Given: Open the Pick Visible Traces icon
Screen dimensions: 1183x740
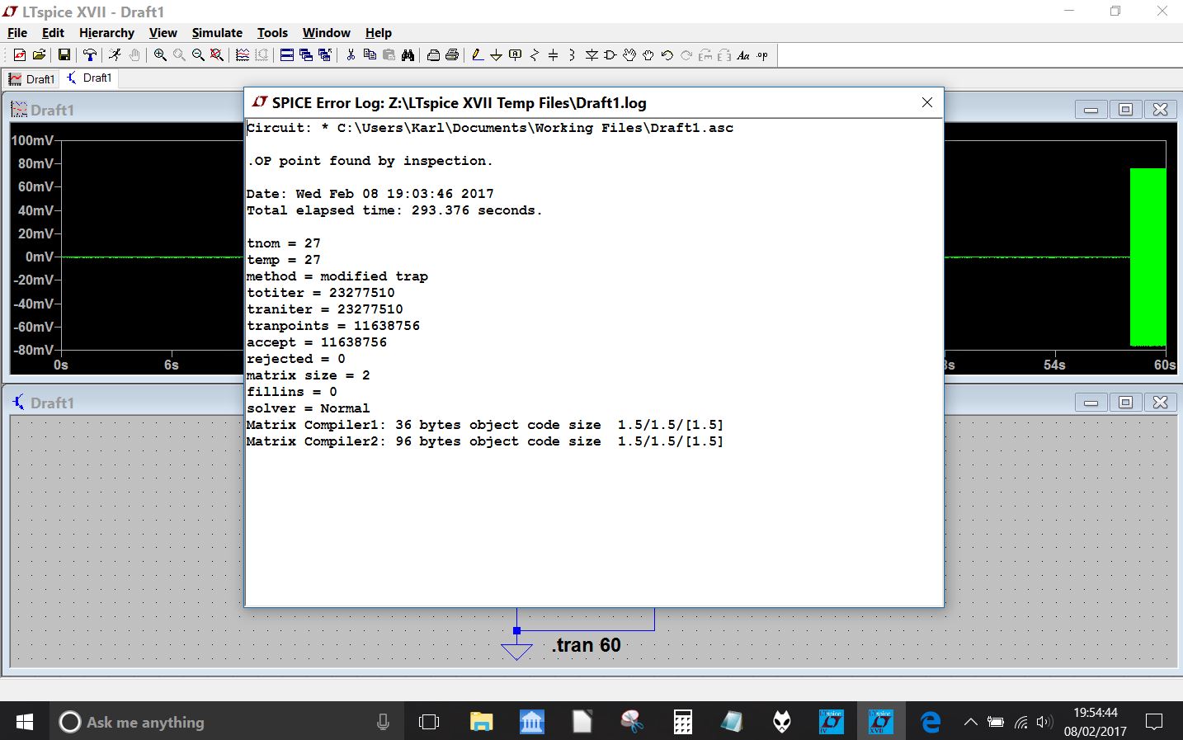Looking at the screenshot, I should click(243, 55).
